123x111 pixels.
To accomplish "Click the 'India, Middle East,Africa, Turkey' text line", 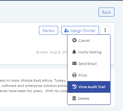I will coord(33,81).
